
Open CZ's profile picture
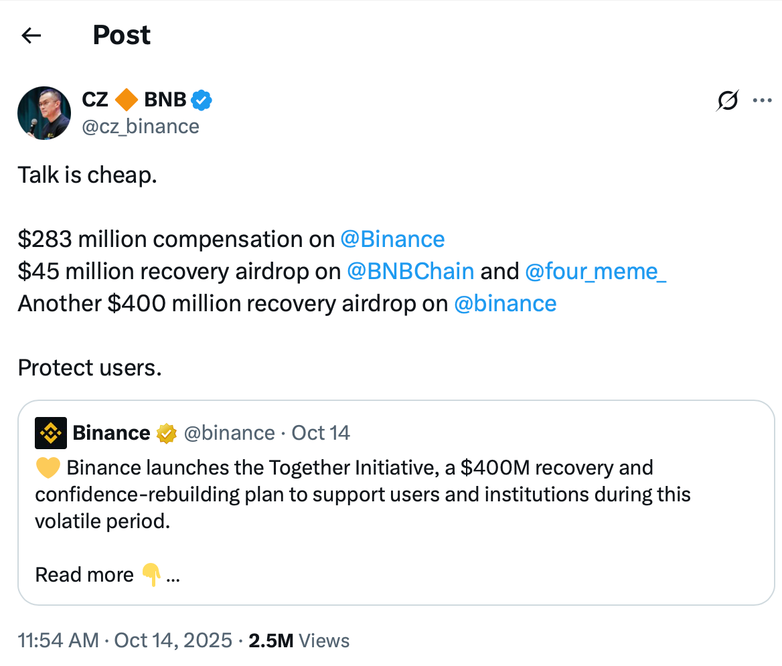tap(44, 112)
